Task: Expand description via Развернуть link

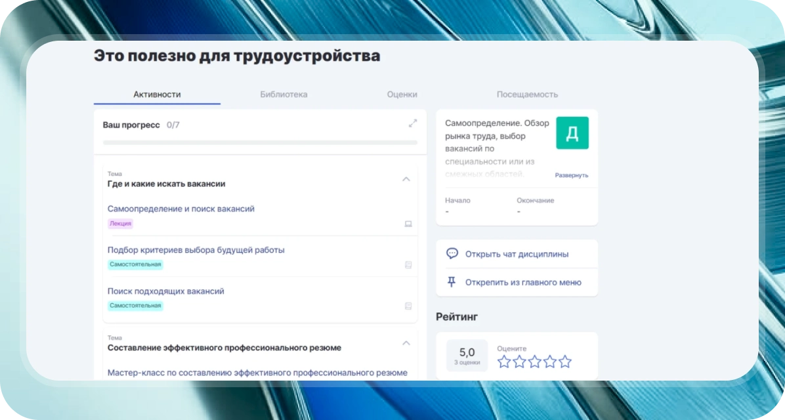Action: tap(572, 175)
